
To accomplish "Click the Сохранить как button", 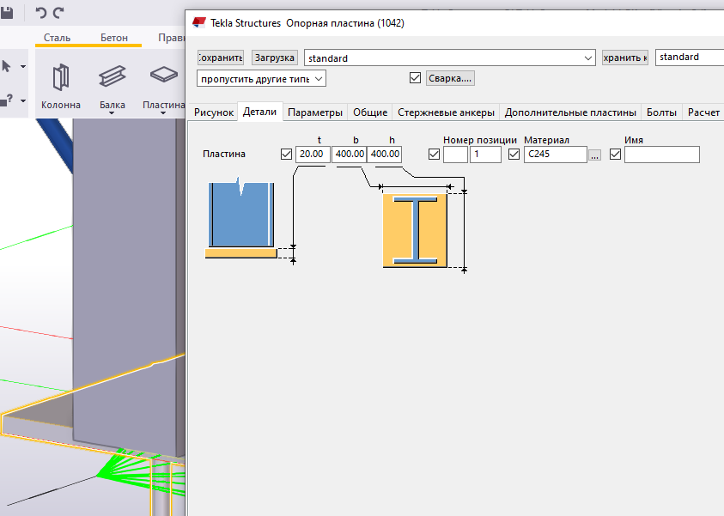I will pyautogui.click(x=625, y=58).
